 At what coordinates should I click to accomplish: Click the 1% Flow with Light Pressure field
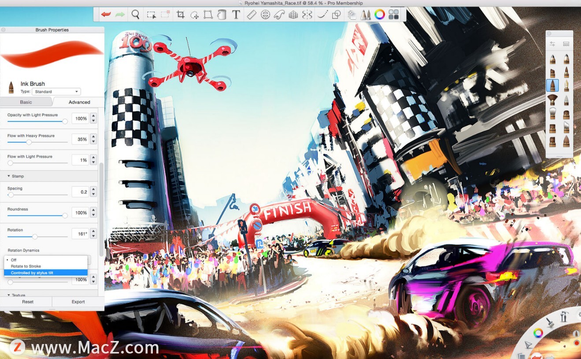(80, 160)
